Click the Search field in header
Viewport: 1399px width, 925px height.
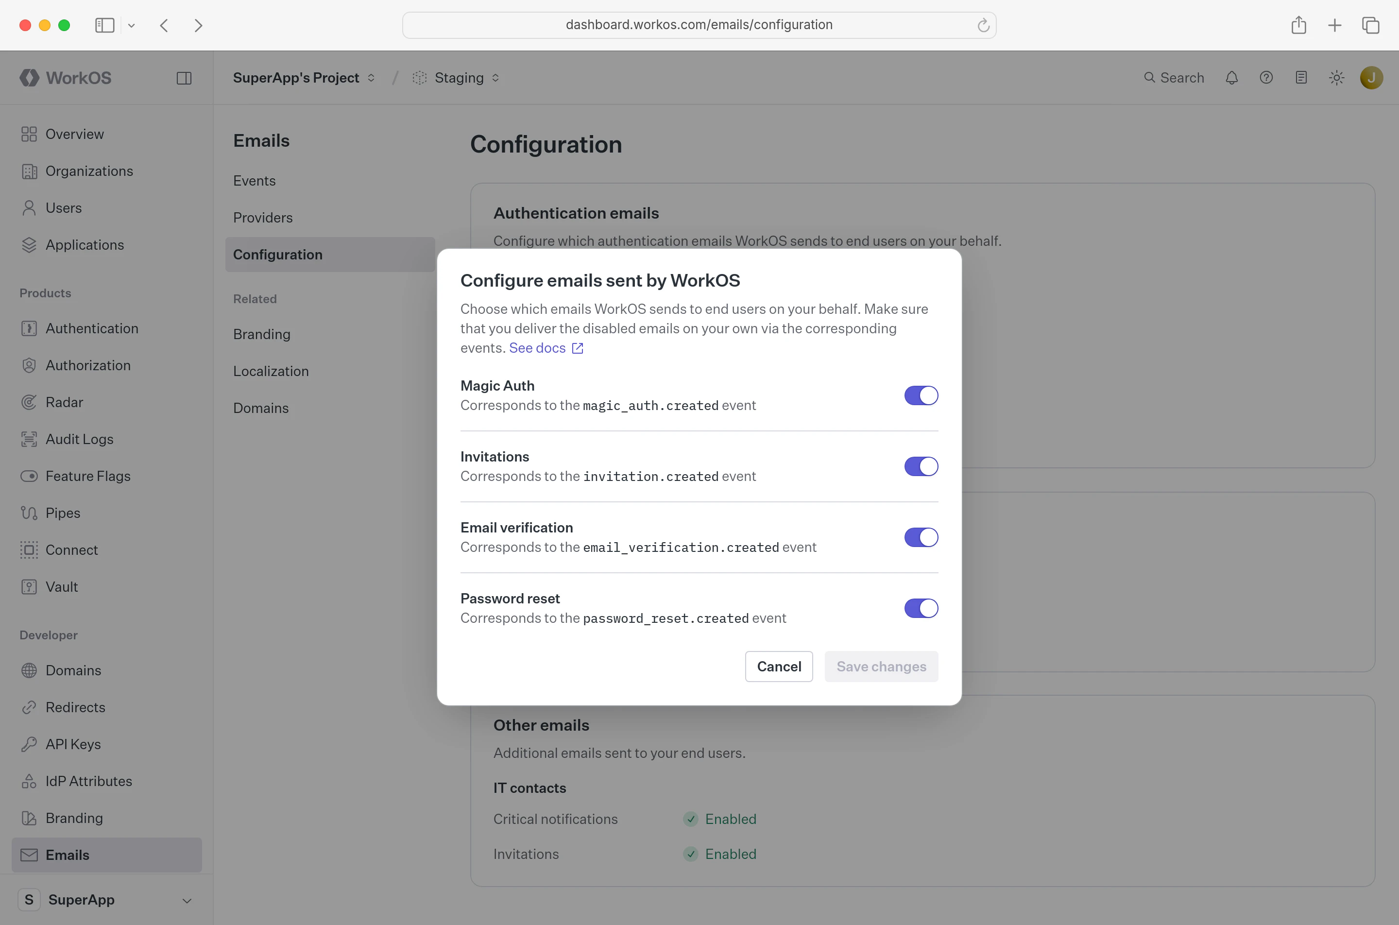(x=1174, y=78)
